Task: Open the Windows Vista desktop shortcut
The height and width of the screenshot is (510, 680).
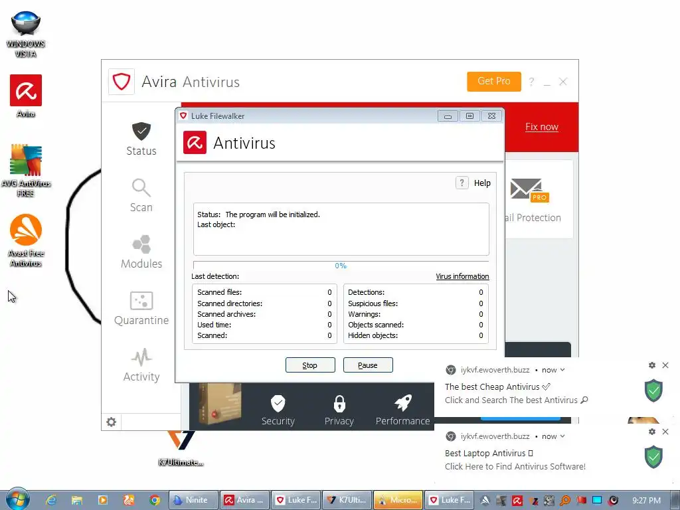Action: tap(26, 34)
